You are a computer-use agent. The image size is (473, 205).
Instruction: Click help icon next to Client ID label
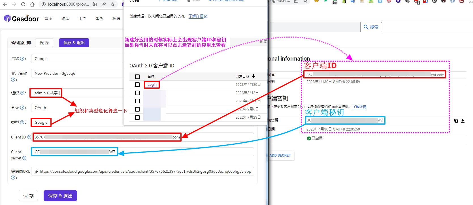[29, 137]
